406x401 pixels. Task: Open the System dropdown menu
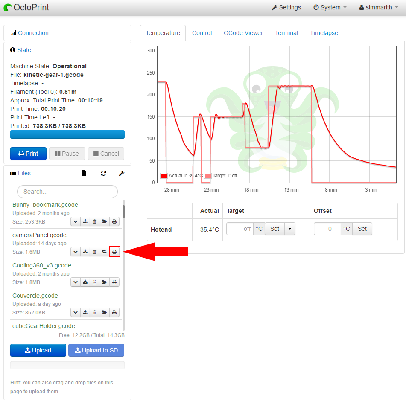click(330, 8)
